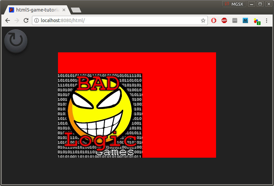The width and height of the screenshot is (274, 186).
Task: Open the Adblock Plus extension icon
Action: [224, 20]
